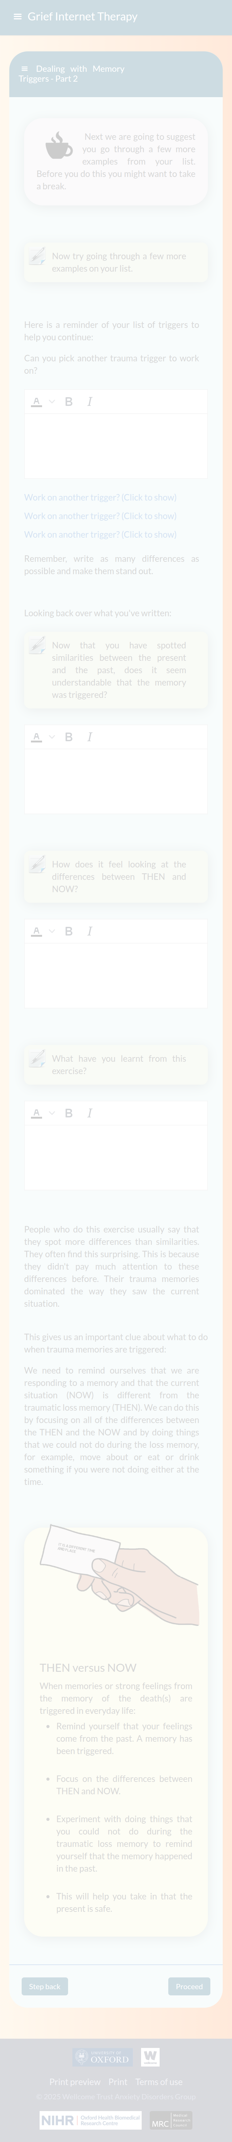Toggle italic in the trauma trigger editor

tap(90, 402)
